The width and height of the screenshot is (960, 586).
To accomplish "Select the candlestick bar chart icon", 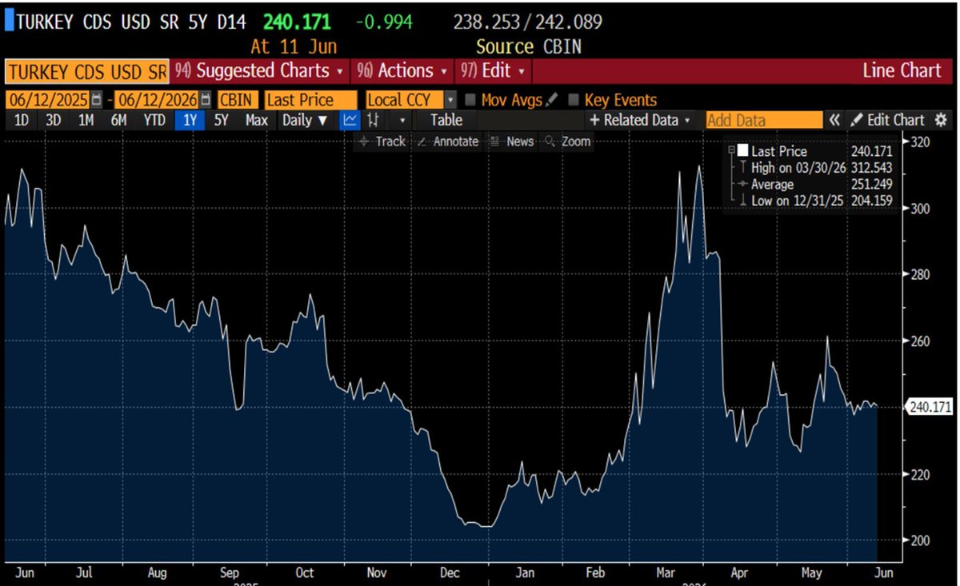I will point(373,120).
